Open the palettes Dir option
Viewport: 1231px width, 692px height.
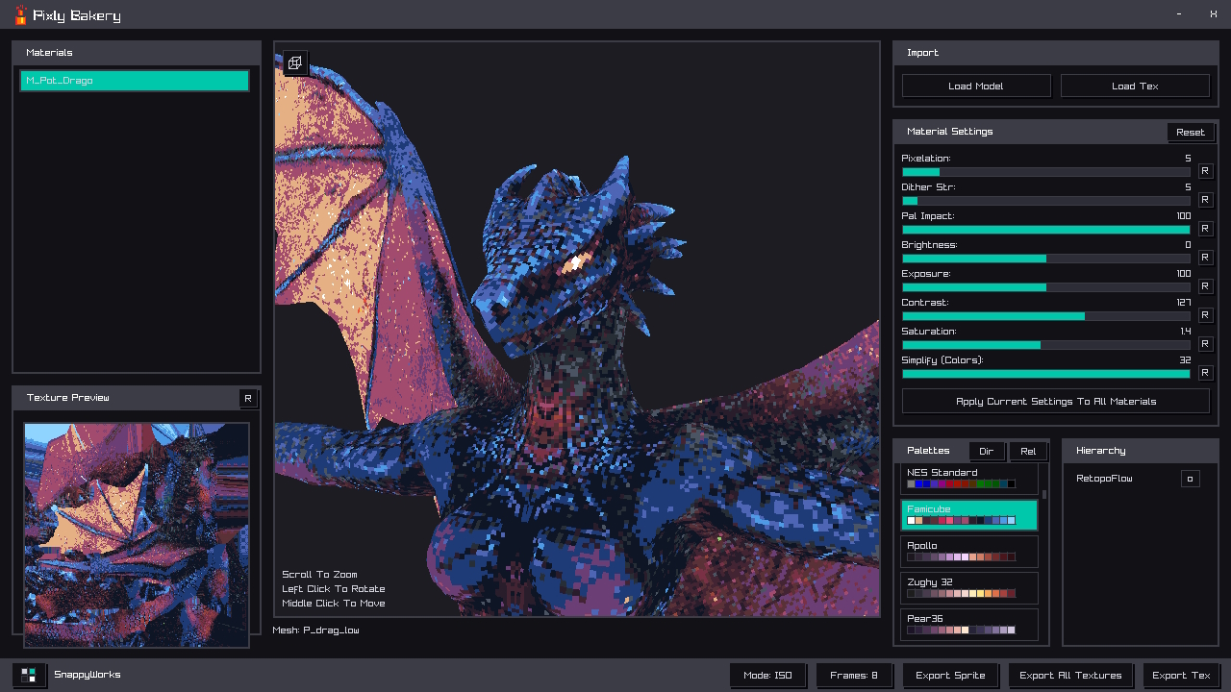986,452
